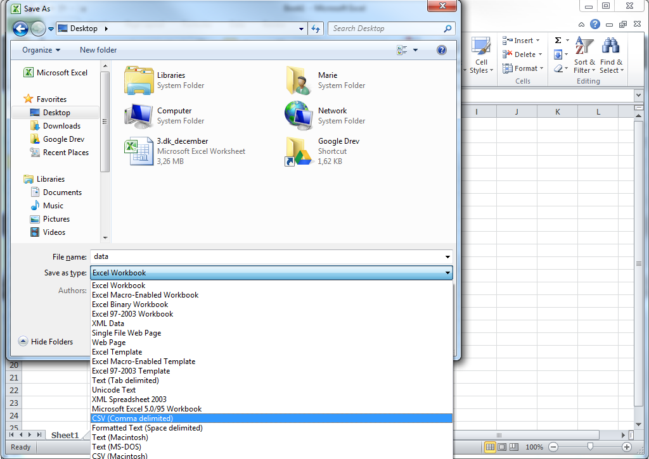Click Cell Styles in Excel ribbon
The height and width of the screenshot is (459, 649).
(x=481, y=56)
